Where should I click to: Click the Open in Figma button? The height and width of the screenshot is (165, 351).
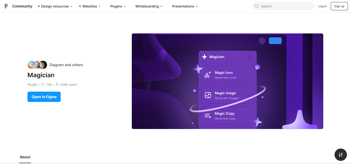[44, 97]
